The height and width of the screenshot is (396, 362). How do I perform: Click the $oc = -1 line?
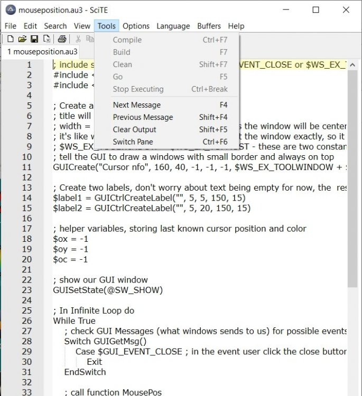tap(70, 259)
